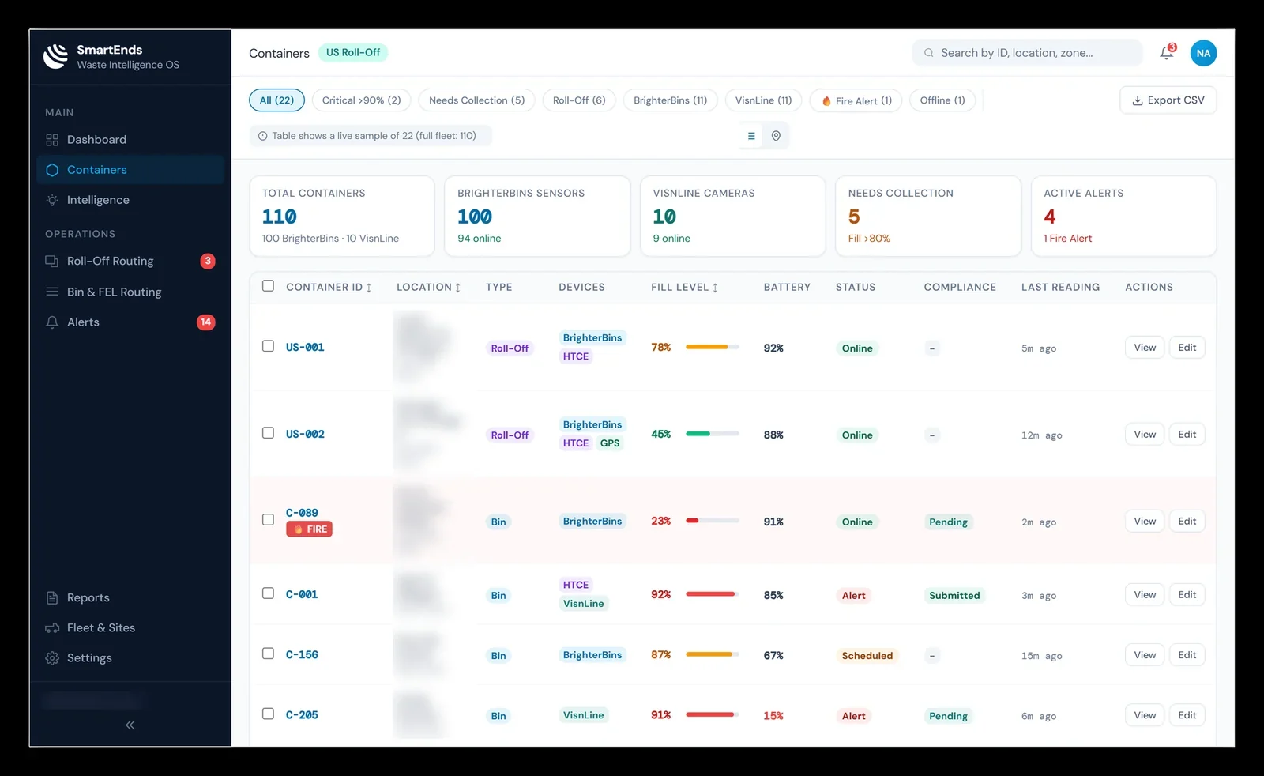This screenshot has height=776, width=1264.
Task: Open Settings gear in sidebar
Action: tap(130, 657)
